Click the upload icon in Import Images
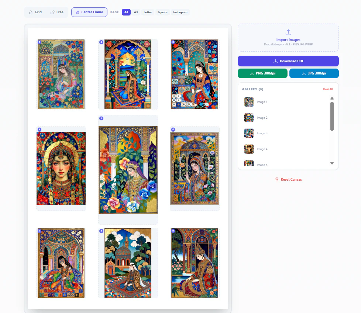 (288, 32)
